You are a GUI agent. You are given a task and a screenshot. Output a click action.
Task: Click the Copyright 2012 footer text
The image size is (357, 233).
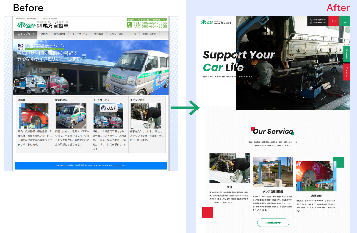tap(91, 165)
